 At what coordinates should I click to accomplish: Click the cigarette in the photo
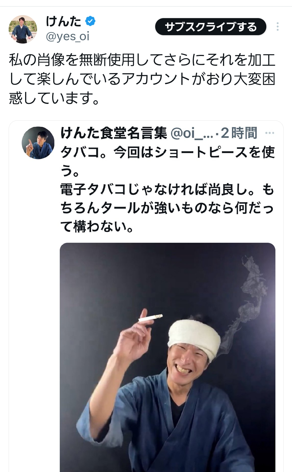pos(150,318)
